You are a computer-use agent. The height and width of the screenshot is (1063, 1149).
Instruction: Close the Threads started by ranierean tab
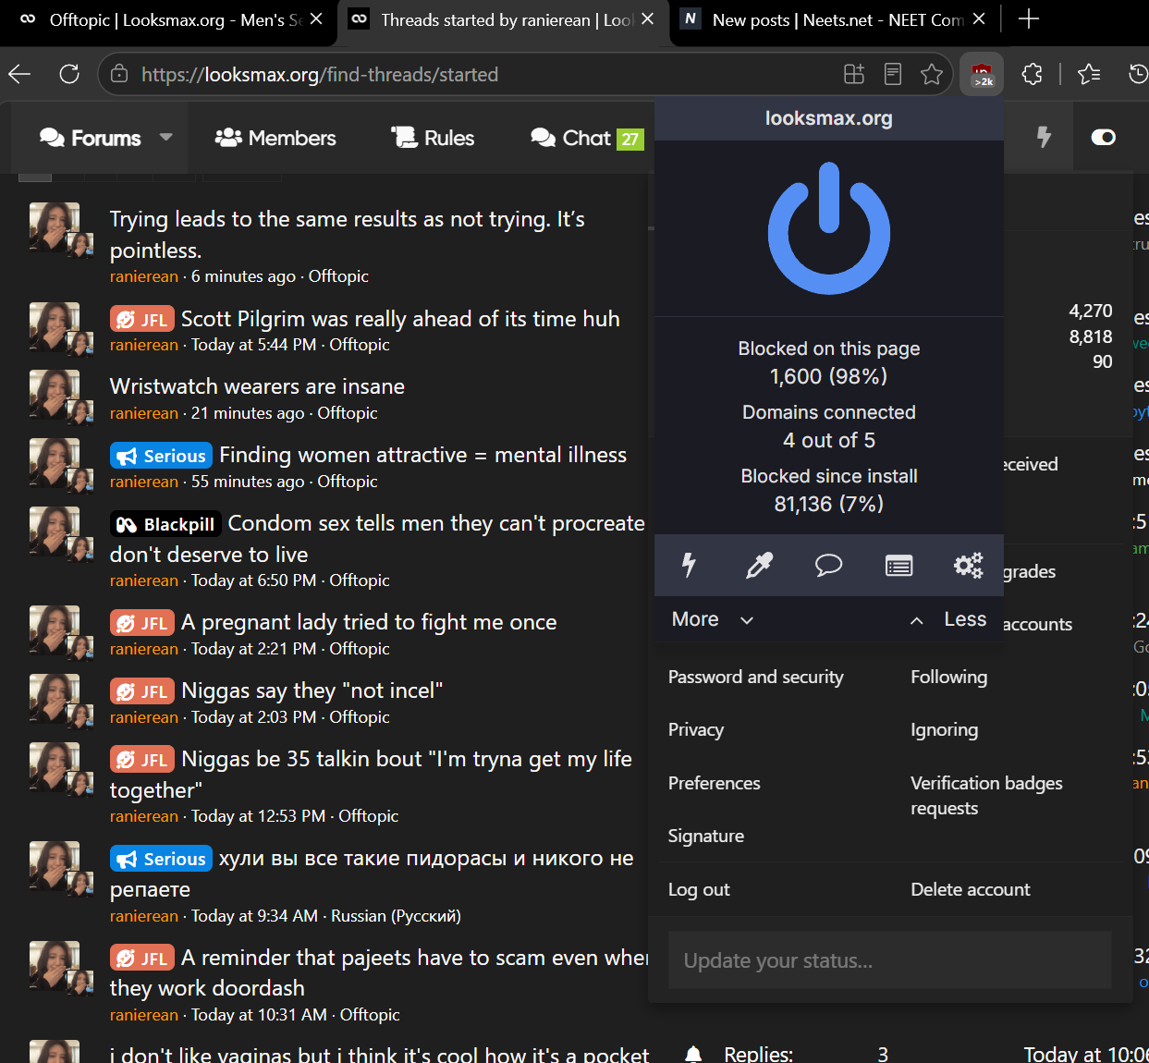click(x=648, y=18)
